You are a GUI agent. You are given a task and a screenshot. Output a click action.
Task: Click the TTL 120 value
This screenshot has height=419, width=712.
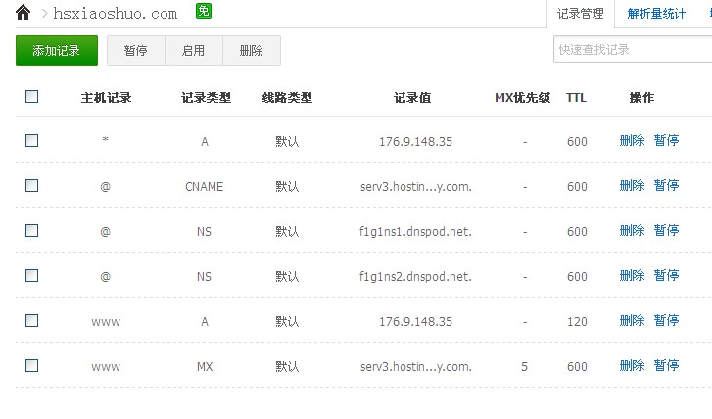(x=577, y=322)
